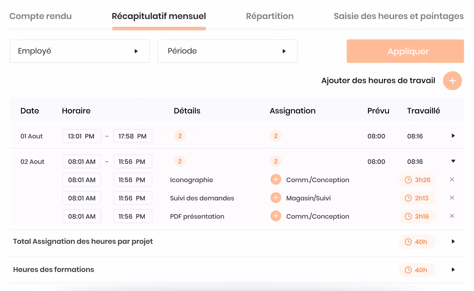Image resolution: width=474 pixels, height=291 pixels.
Task: Select the 01 Aout date cell
Action: (32, 136)
